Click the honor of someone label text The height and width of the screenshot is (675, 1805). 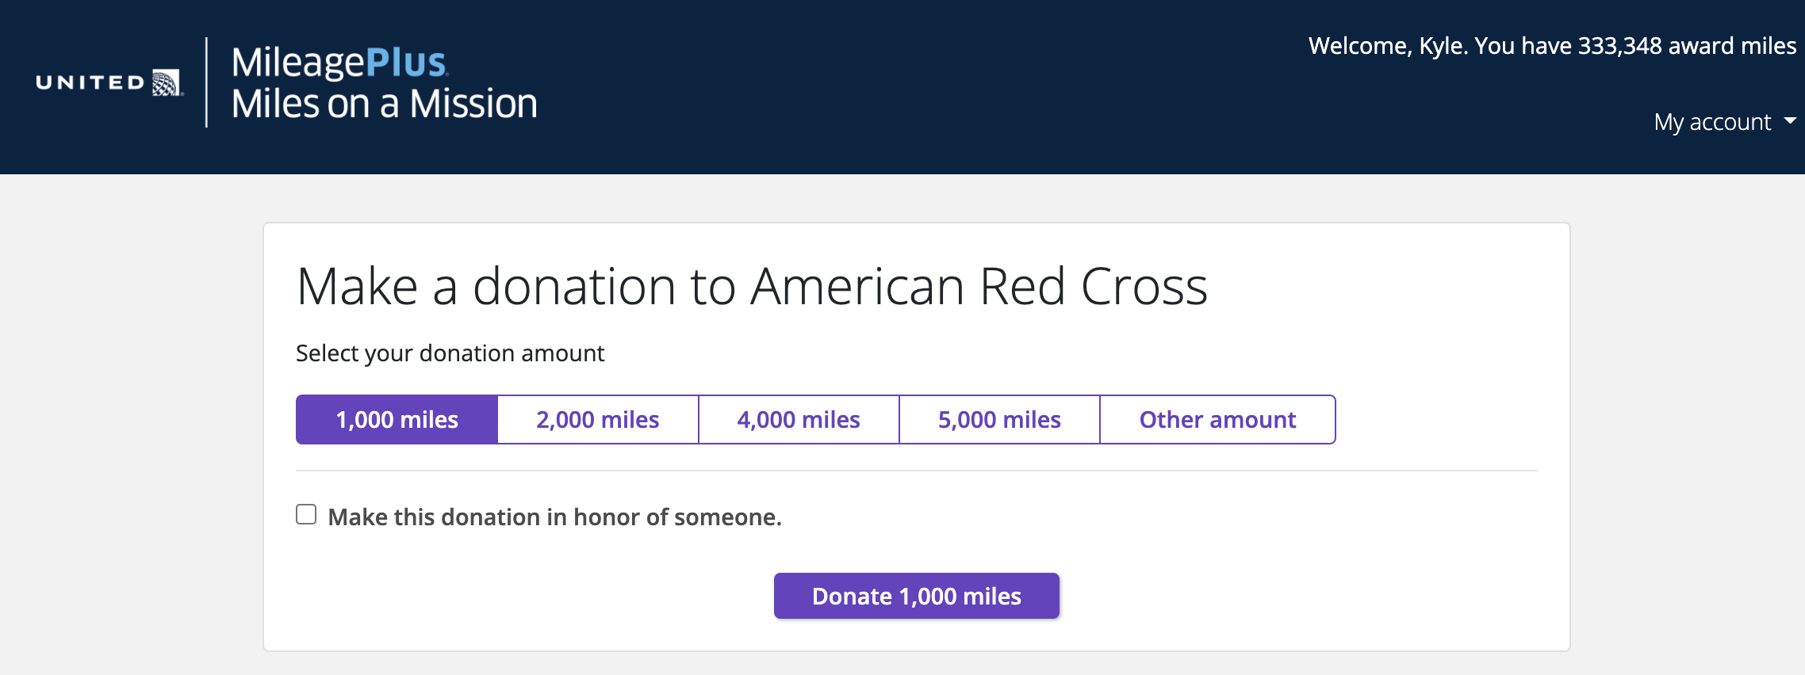555,517
